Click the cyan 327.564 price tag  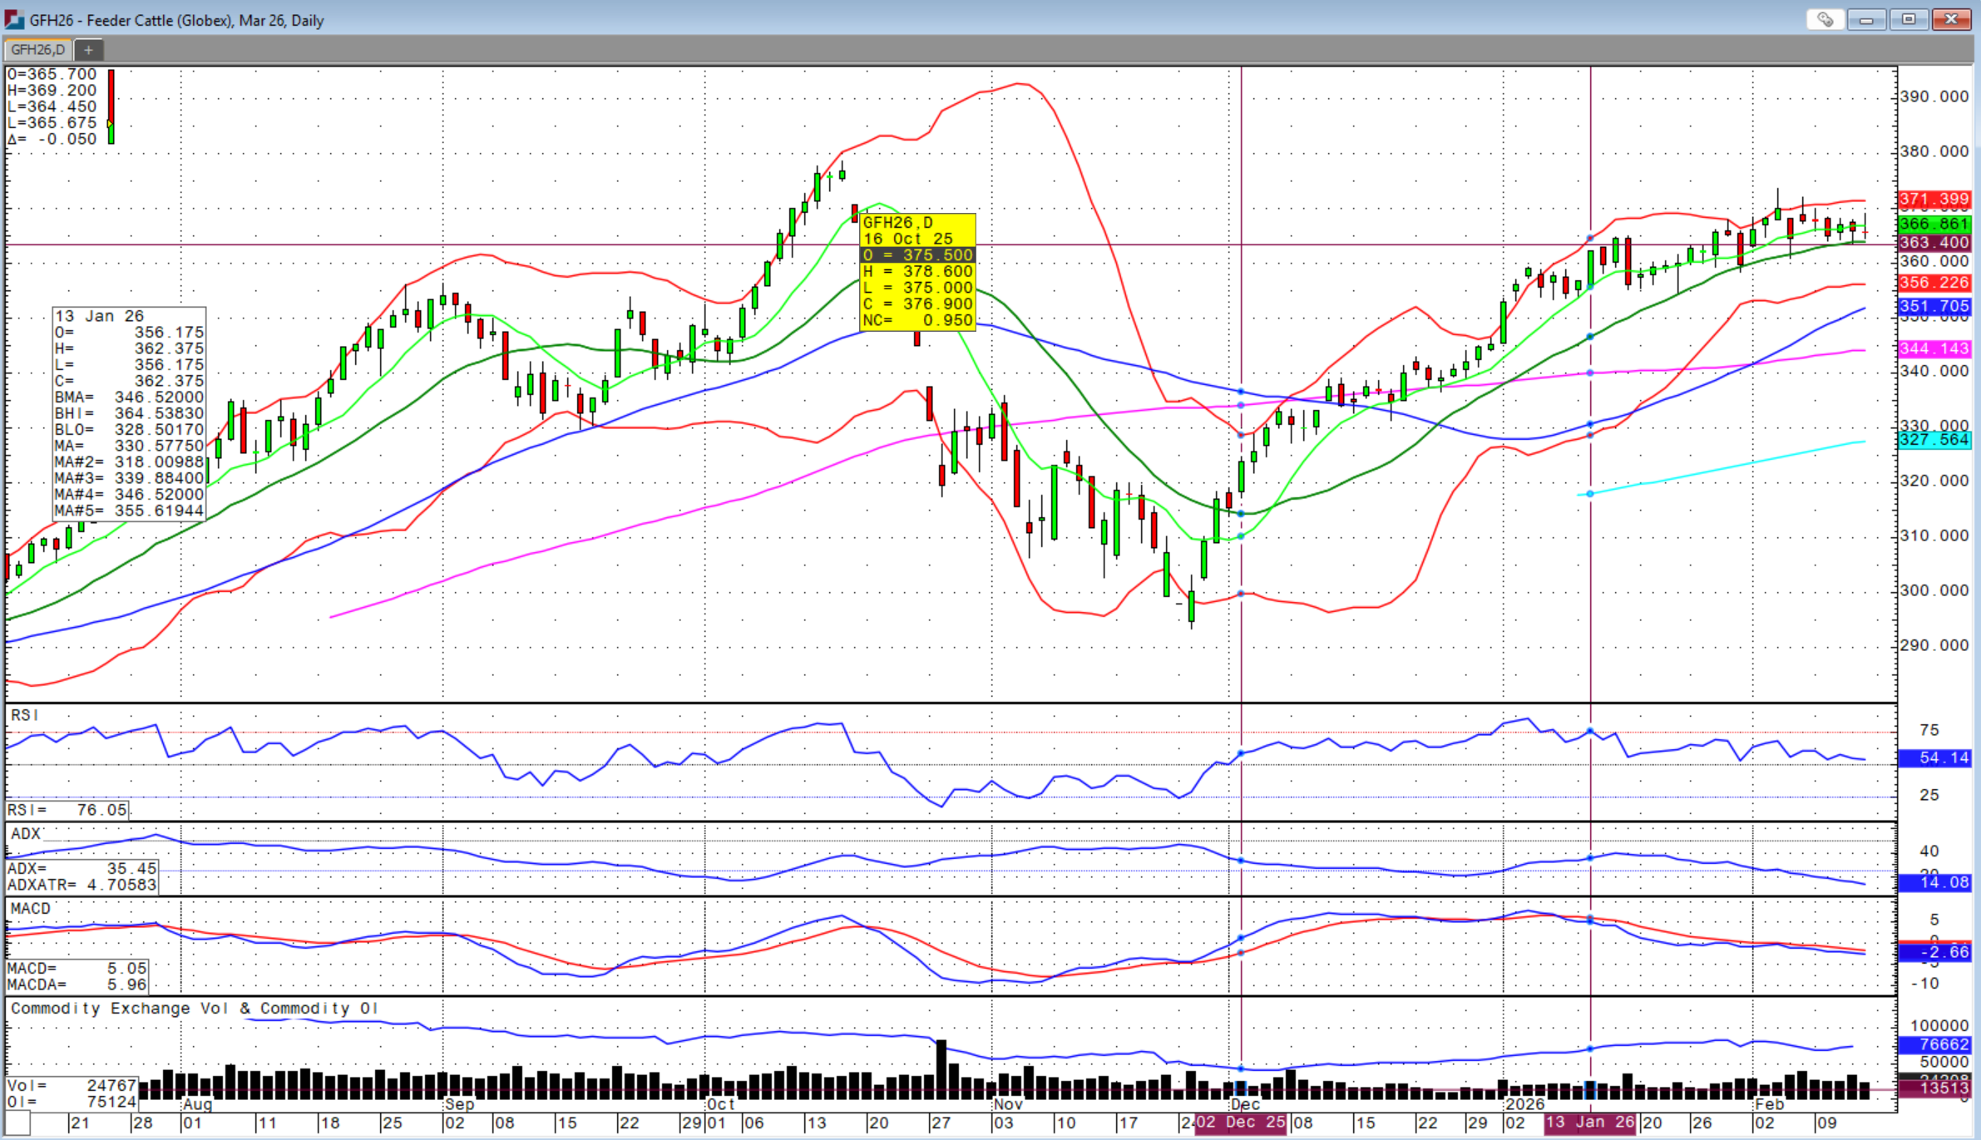coord(1934,440)
